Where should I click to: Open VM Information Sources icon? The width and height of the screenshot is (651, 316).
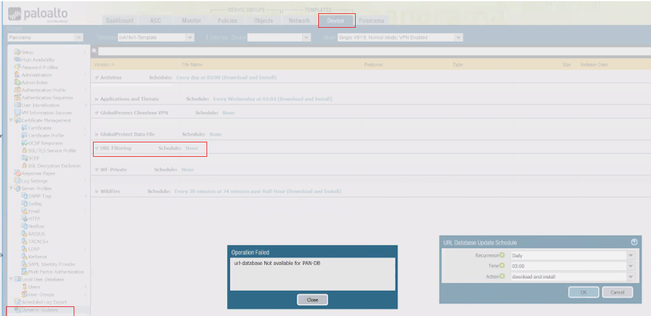pos(18,113)
